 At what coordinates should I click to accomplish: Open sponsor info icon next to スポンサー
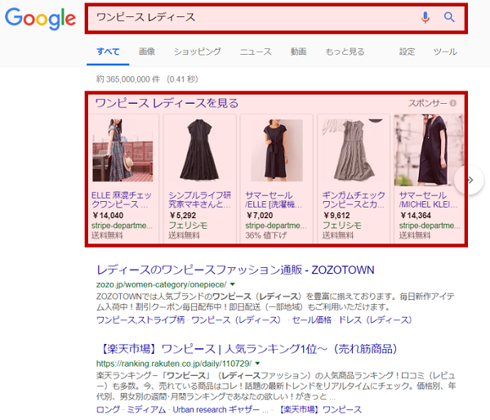[x=453, y=103]
